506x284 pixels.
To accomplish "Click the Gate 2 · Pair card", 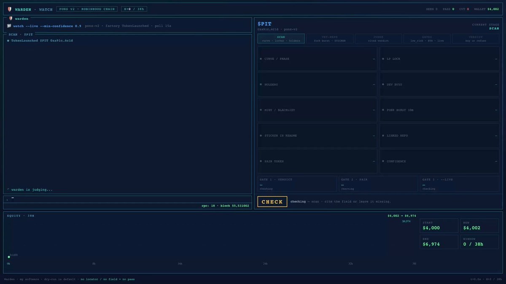I will (378, 184).
